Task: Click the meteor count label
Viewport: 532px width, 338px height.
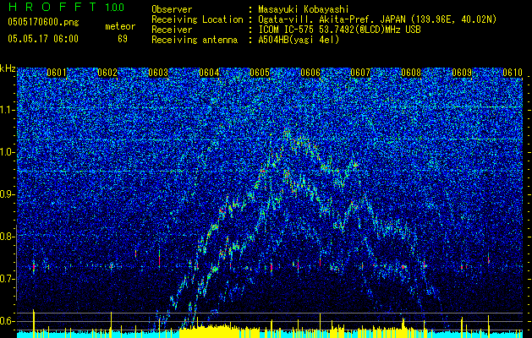Action: coord(120,26)
